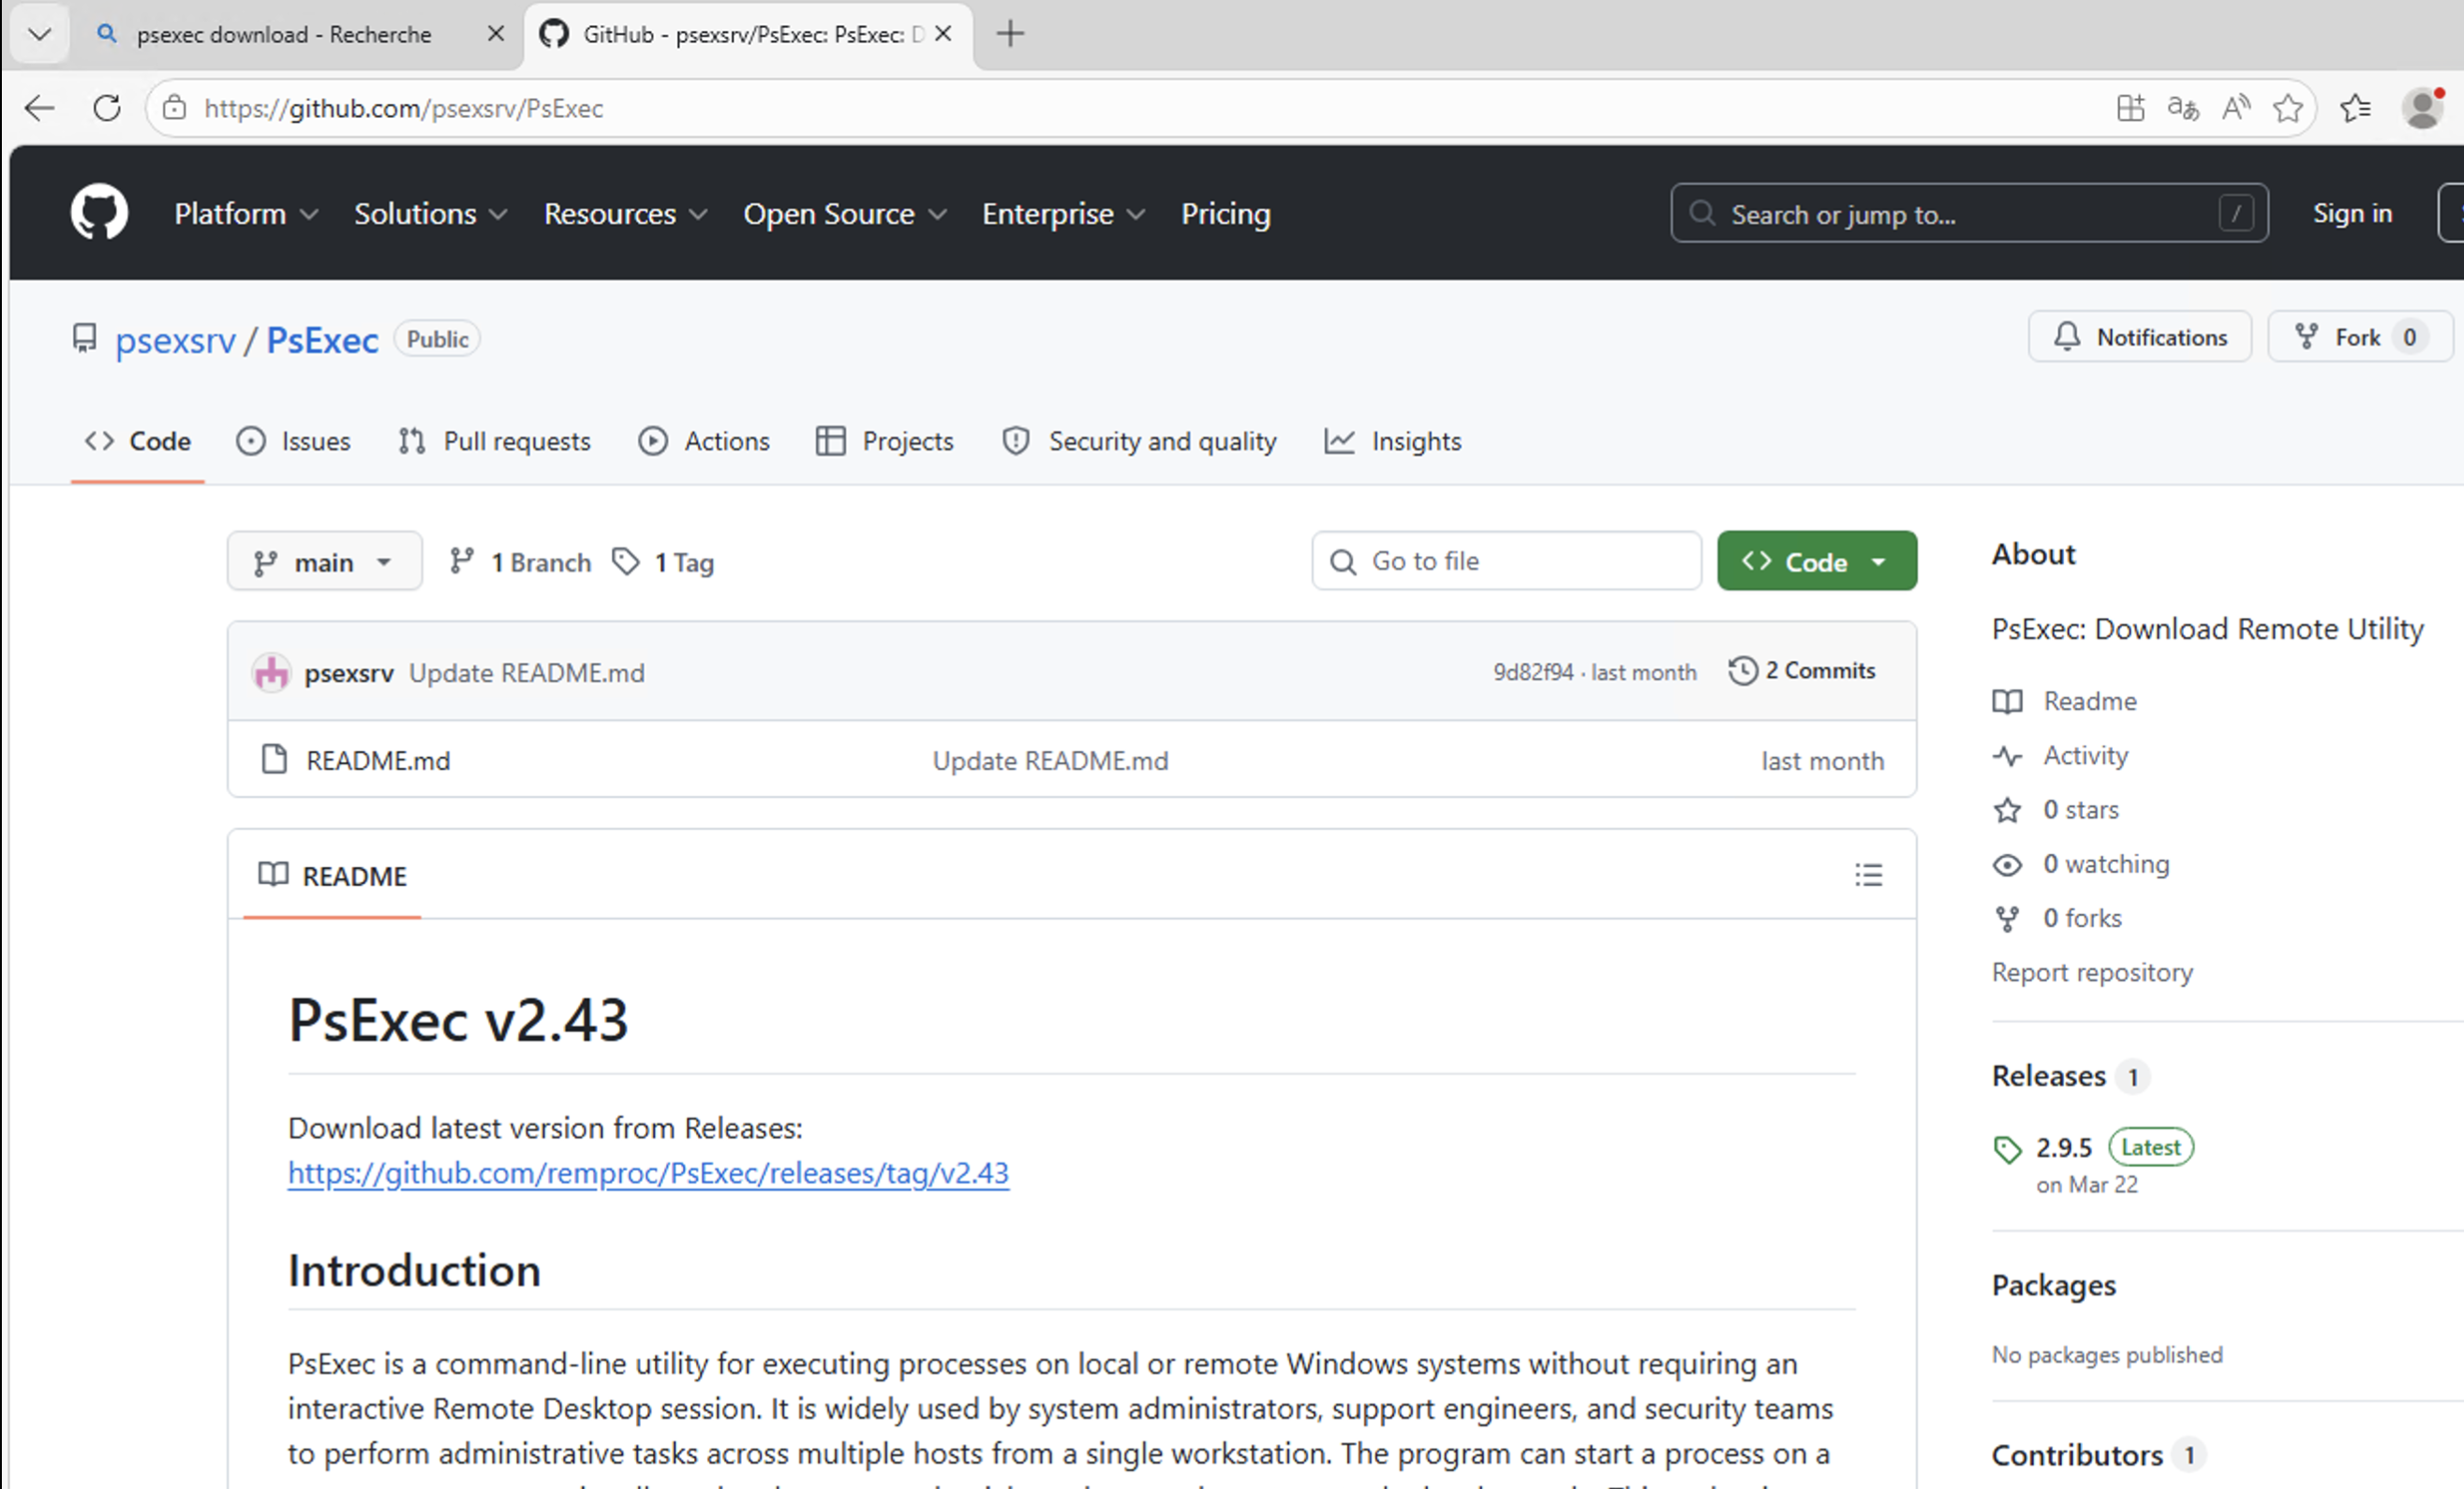Close the GitHub PsExec tab
Screen dimensions: 2464x1489
[943, 34]
